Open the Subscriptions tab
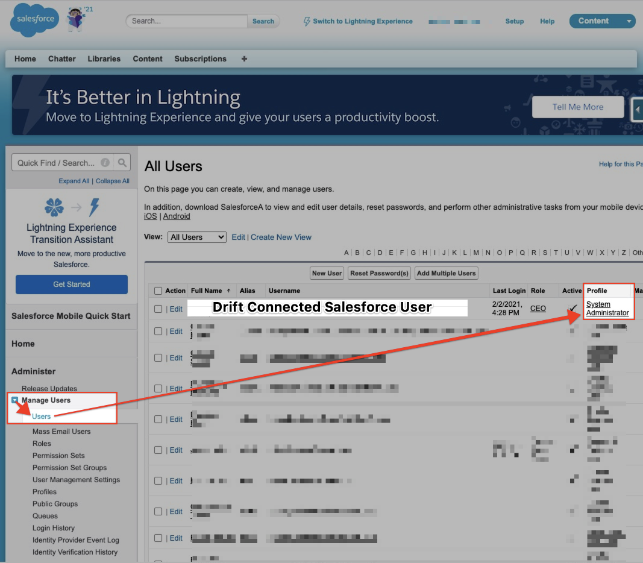This screenshot has width=643, height=563. pos(200,58)
